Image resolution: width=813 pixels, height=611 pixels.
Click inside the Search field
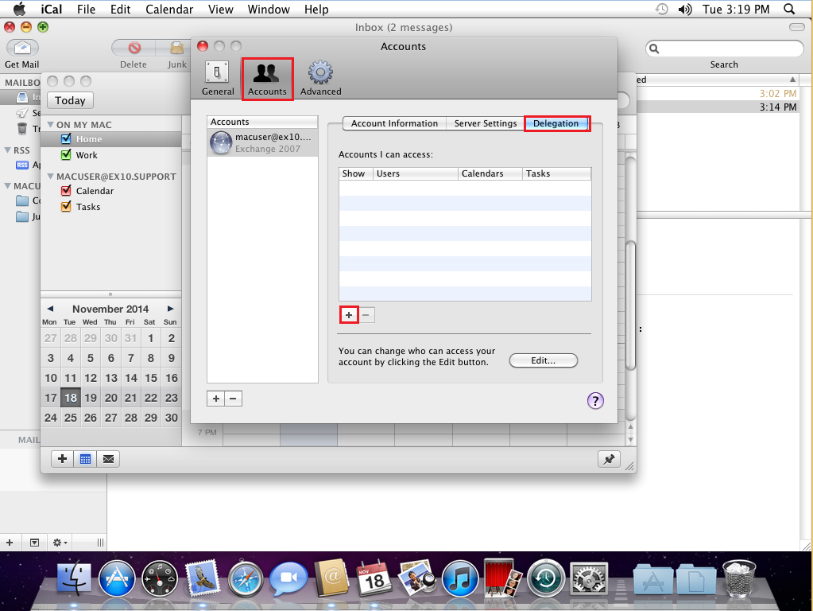click(x=723, y=49)
